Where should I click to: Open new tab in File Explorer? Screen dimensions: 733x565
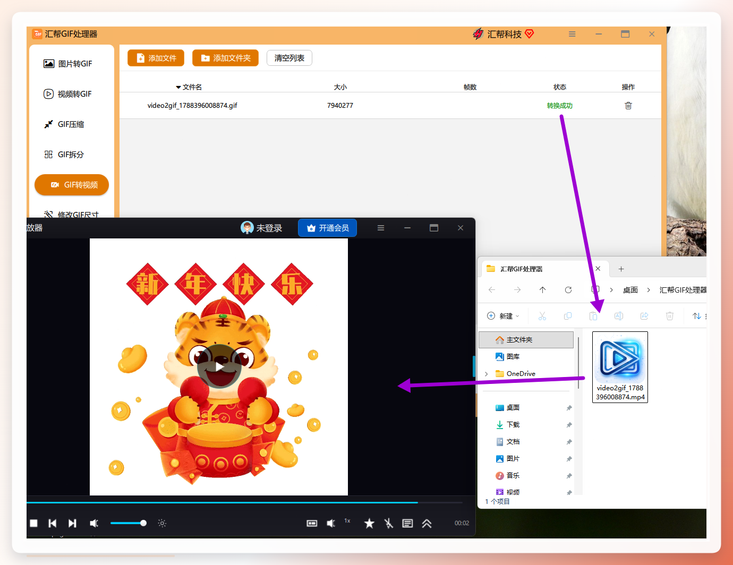pyautogui.click(x=621, y=269)
